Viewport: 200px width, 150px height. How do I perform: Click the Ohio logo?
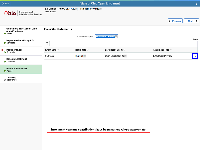pyautogui.click(x=10, y=13)
